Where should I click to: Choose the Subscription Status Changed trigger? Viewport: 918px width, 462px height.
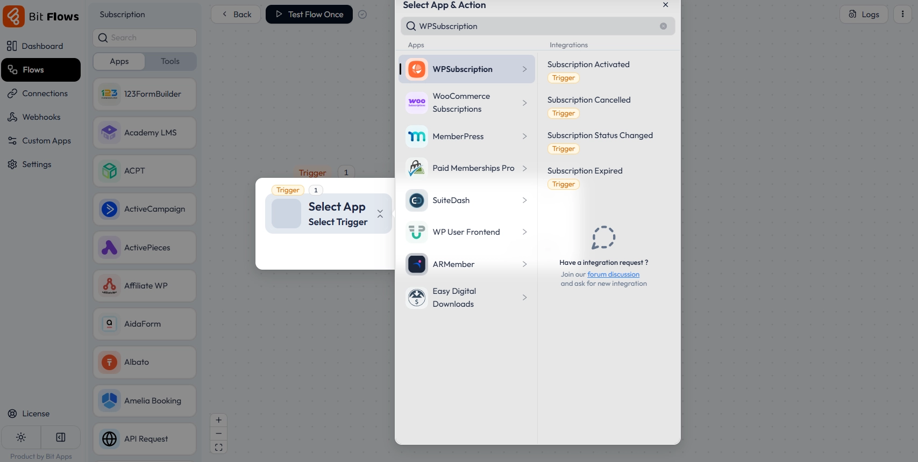tap(600, 135)
